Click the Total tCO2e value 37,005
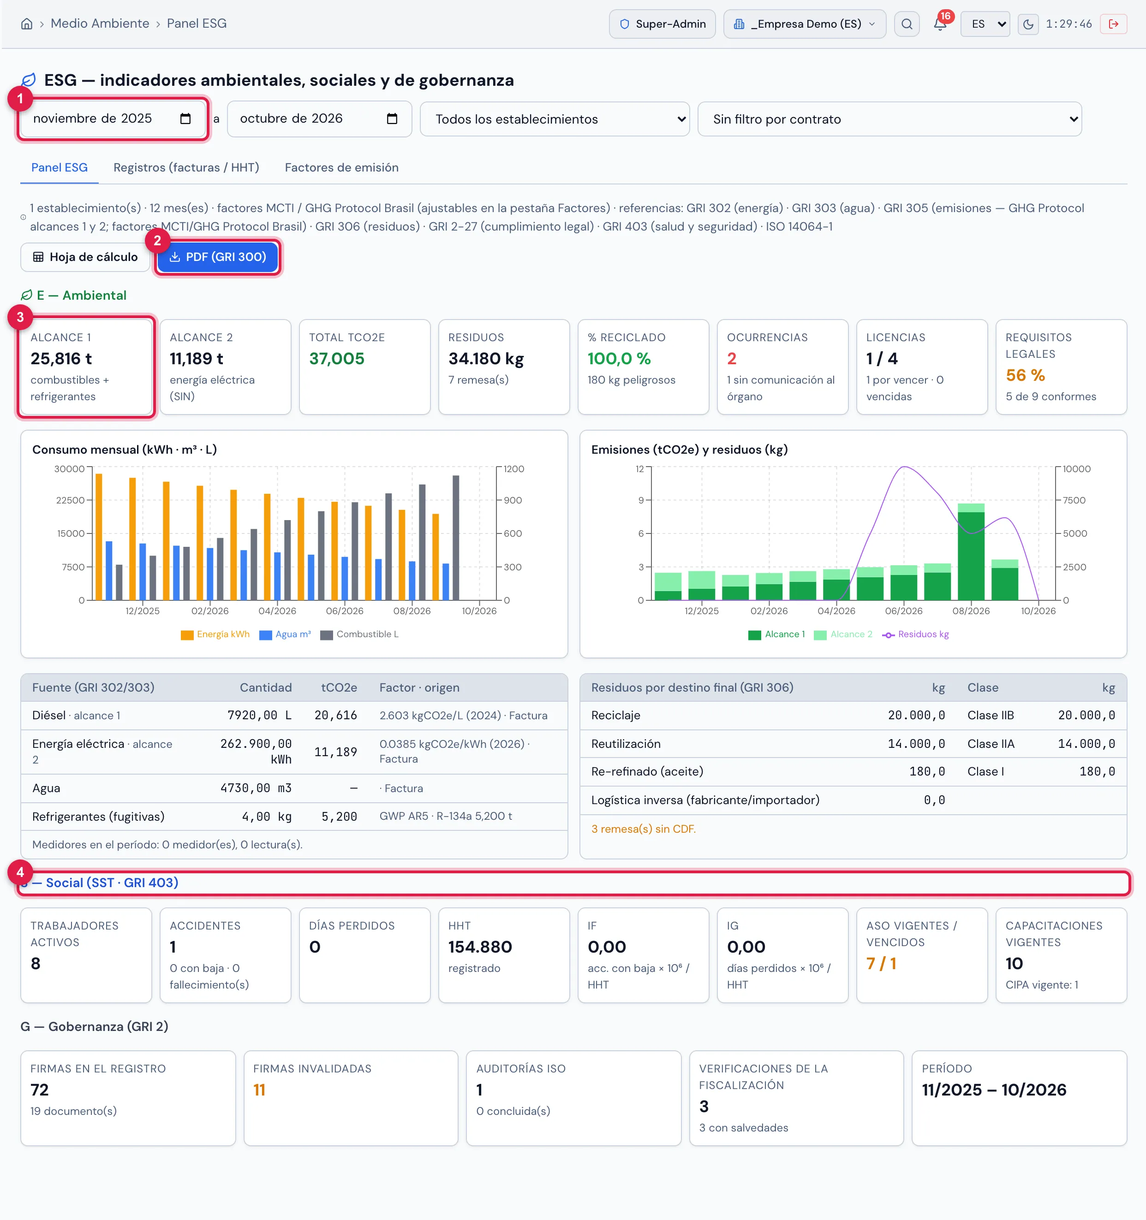Screen dimensions: 1146x1220 [x=336, y=358]
